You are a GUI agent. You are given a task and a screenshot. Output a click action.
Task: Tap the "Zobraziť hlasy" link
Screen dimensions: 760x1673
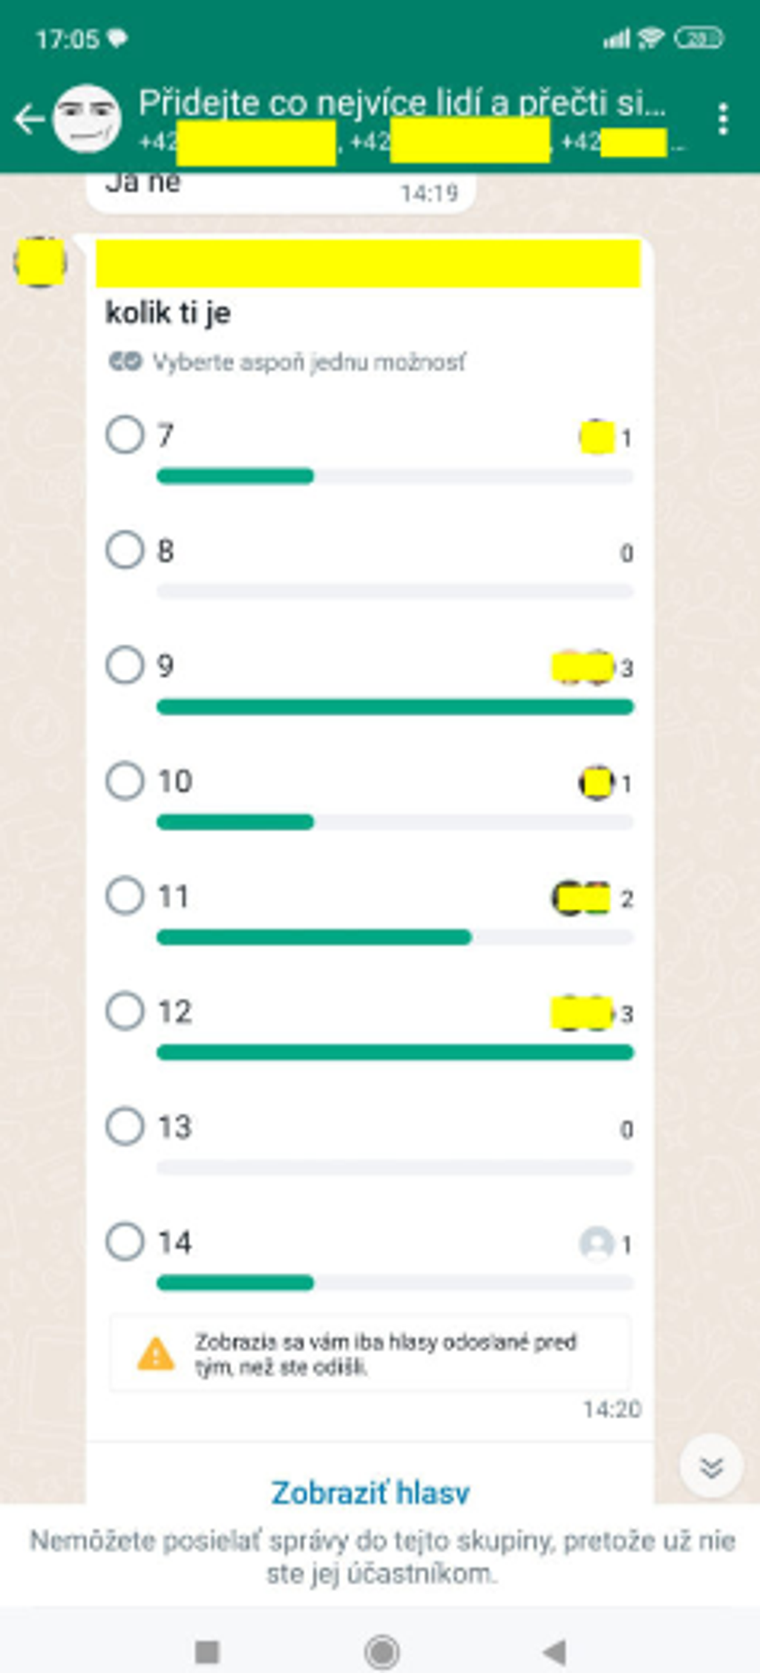(370, 1491)
